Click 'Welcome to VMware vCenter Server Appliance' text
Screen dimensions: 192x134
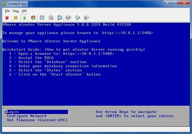51,41
